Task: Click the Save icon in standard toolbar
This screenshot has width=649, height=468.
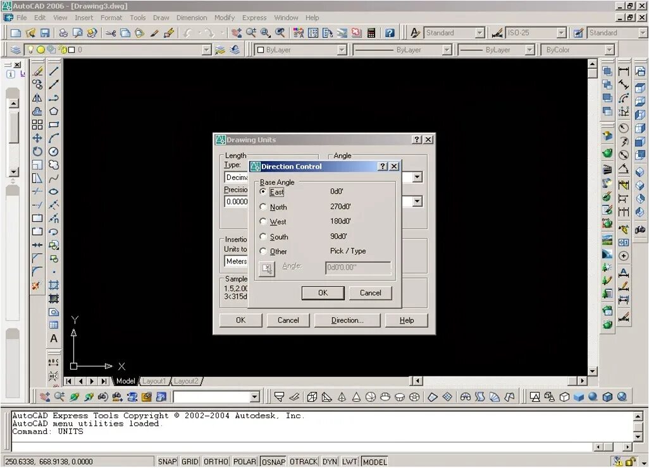Action: click(45, 33)
